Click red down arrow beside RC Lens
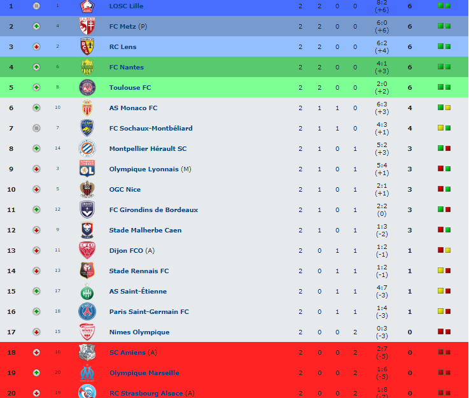 pos(36,46)
